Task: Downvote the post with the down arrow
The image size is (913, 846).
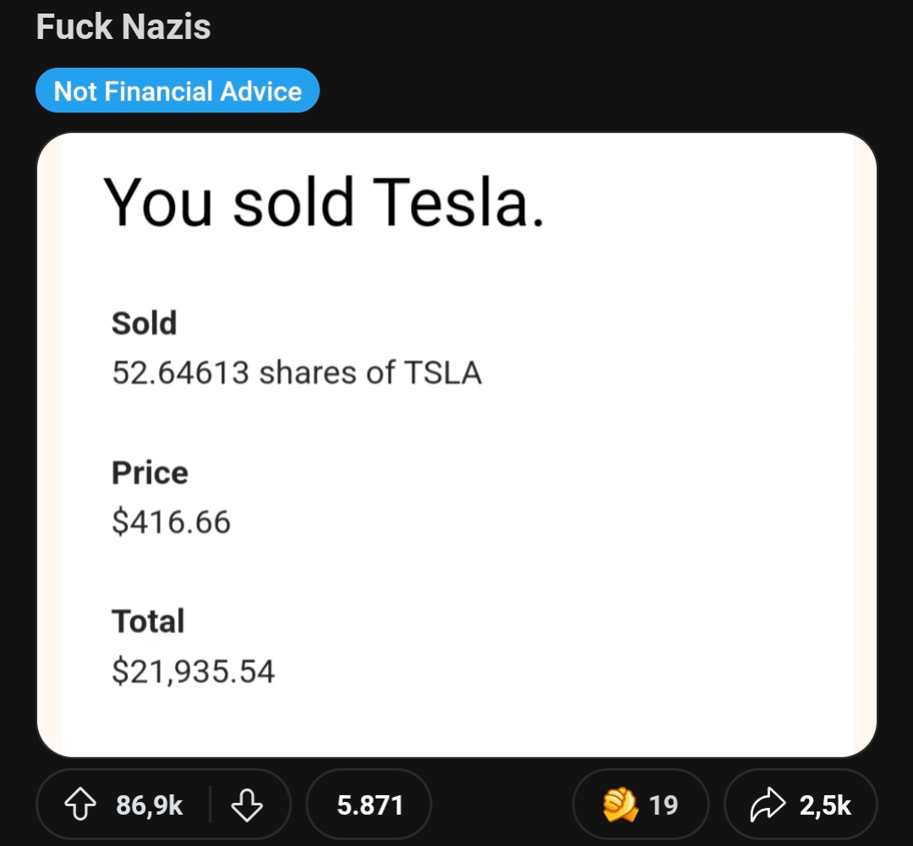Action: click(247, 805)
